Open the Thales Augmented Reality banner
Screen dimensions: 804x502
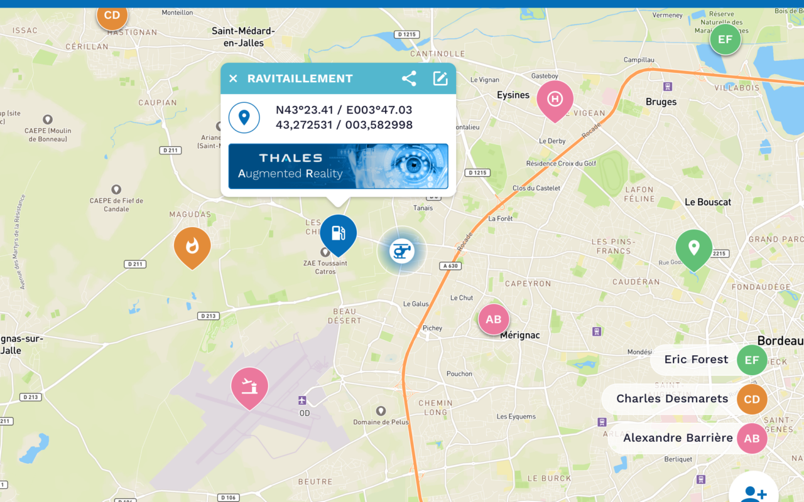[x=338, y=166]
